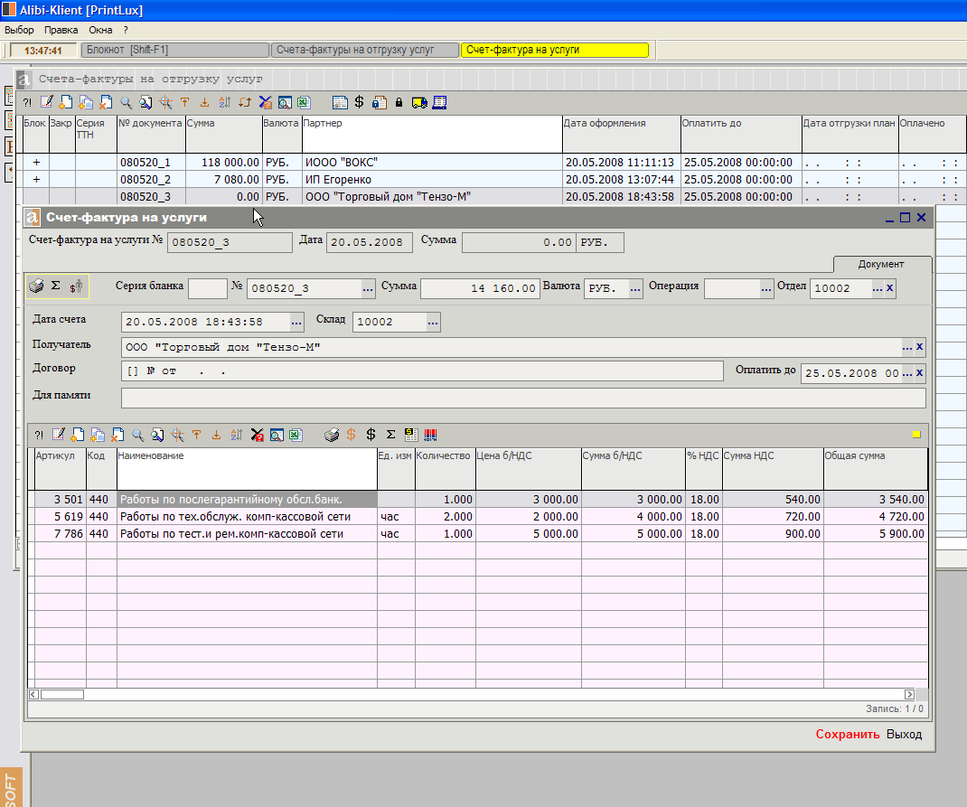
Task: Click move-to-top arrow icon in items toolbar
Action: click(x=197, y=435)
